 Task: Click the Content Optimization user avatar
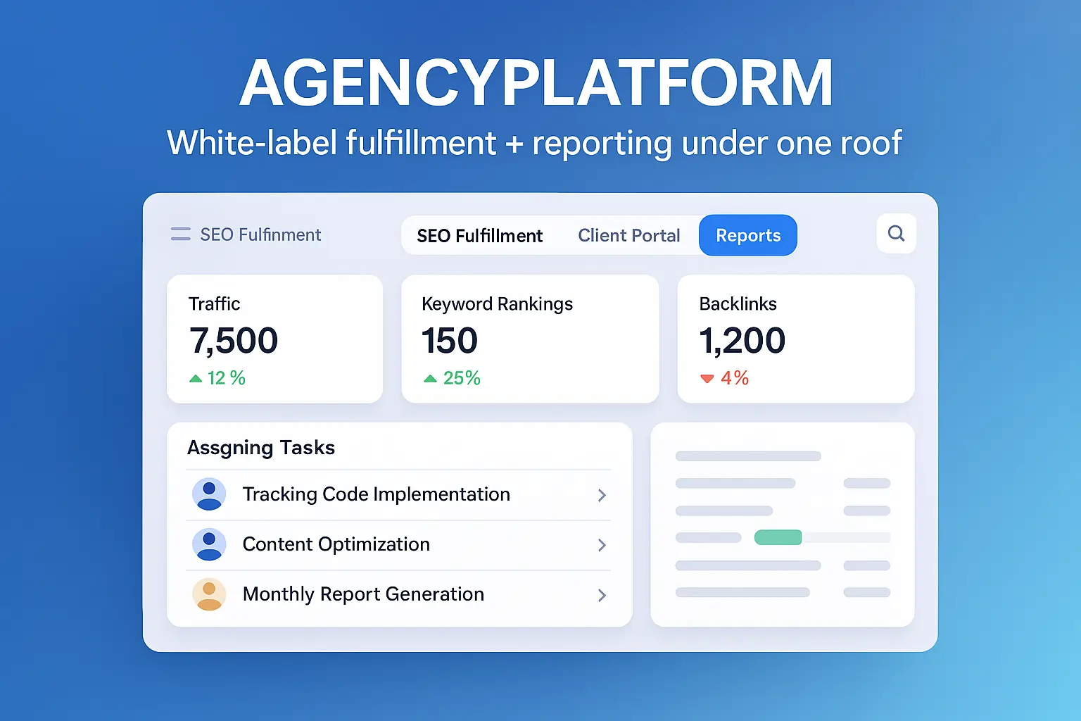(209, 544)
